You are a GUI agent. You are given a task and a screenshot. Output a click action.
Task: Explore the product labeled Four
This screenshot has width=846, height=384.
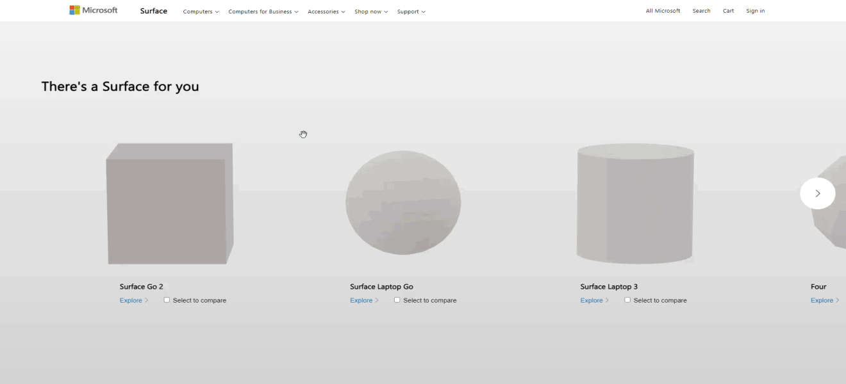[825, 300]
